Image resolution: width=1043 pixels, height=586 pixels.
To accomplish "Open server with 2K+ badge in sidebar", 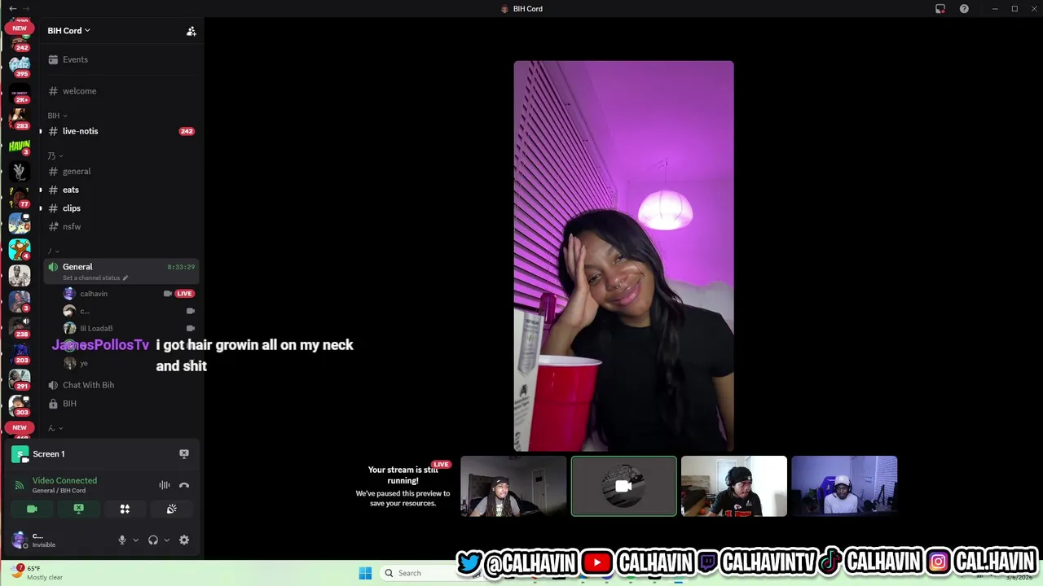I will (x=20, y=91).
